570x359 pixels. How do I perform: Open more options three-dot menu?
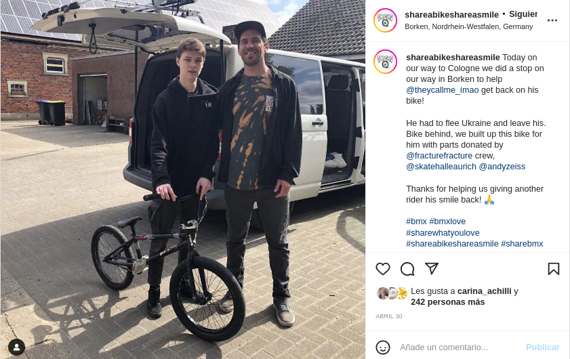(552, 20)
